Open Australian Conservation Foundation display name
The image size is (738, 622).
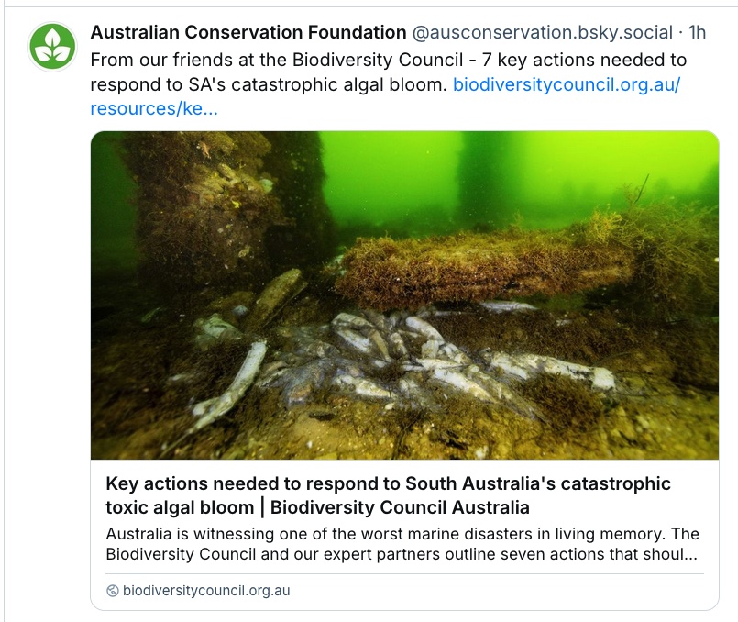(x=248, y=33)
